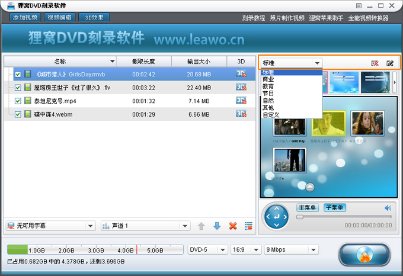This screenshot has width=403, height=276.
Task: Start burning with the flame disc button
Action: tap(364, 255)
